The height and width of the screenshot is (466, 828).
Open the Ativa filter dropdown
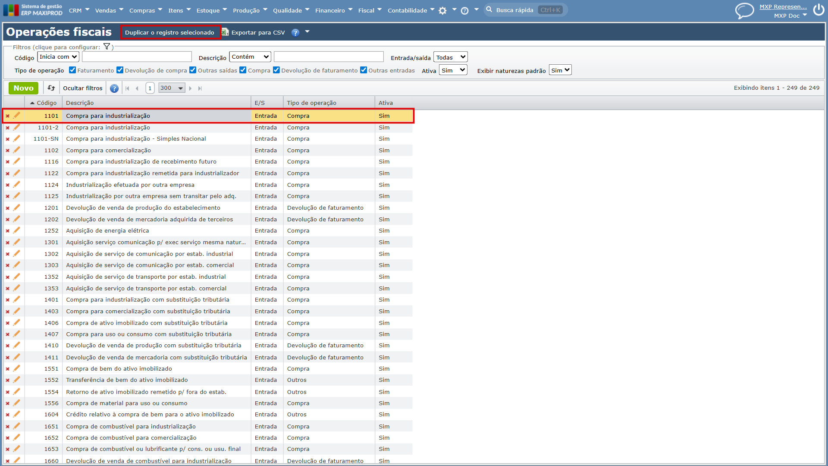pyautogui.click(x=453, y=70)
